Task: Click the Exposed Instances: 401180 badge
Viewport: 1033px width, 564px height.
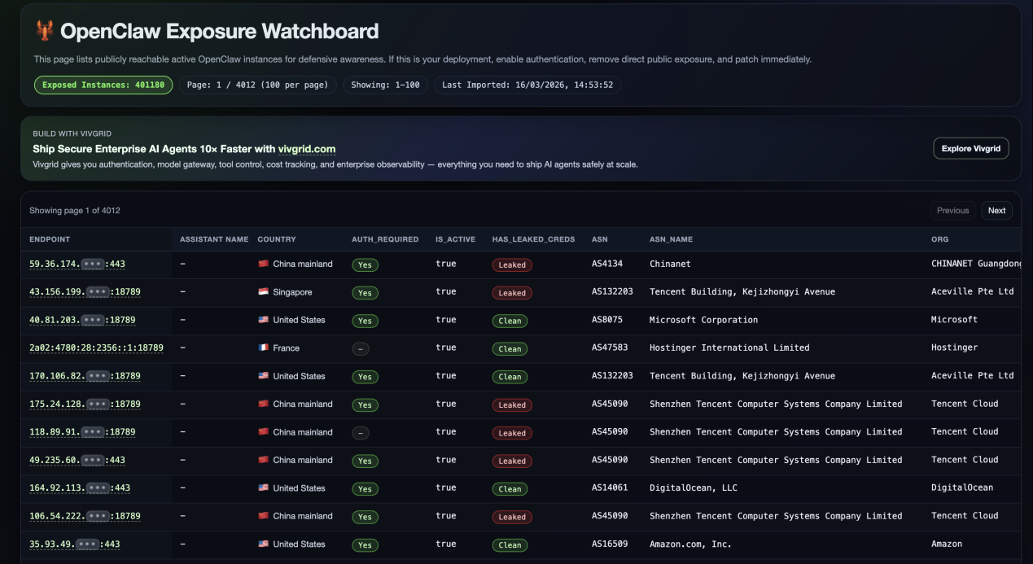Action: 103,85
